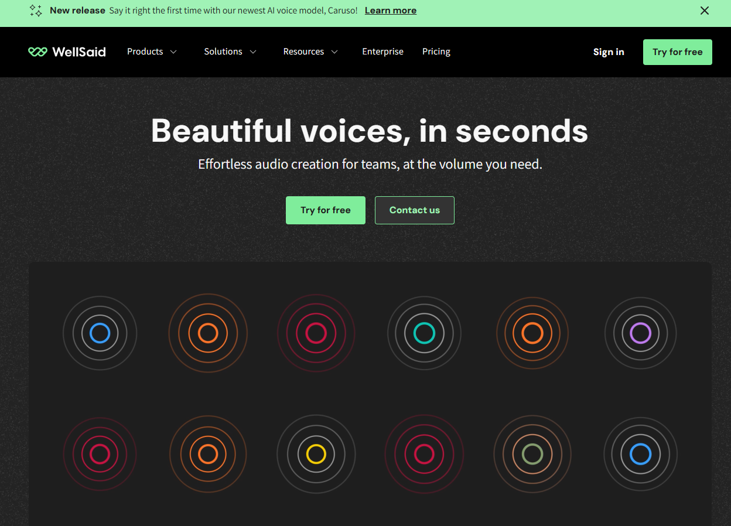Click the bottom-right blue voice circle
The image size is (731, 526).
click(640, 454)
